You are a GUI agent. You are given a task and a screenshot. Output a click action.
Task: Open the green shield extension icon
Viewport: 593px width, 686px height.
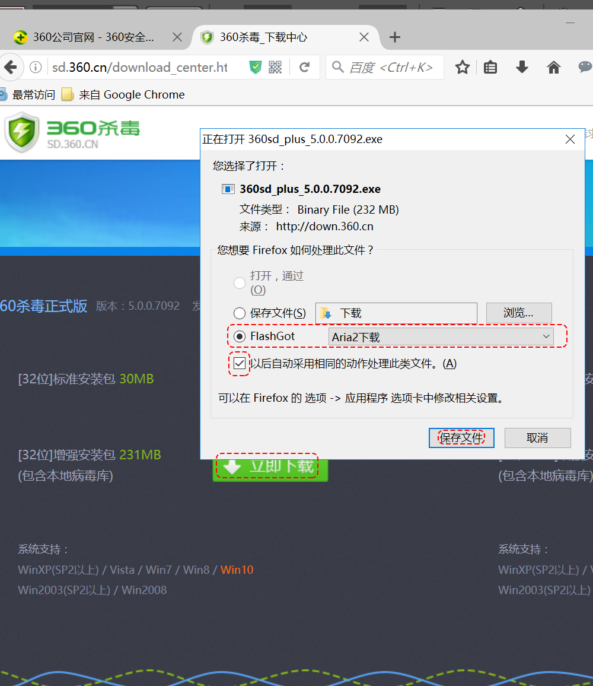coord(255,67)
